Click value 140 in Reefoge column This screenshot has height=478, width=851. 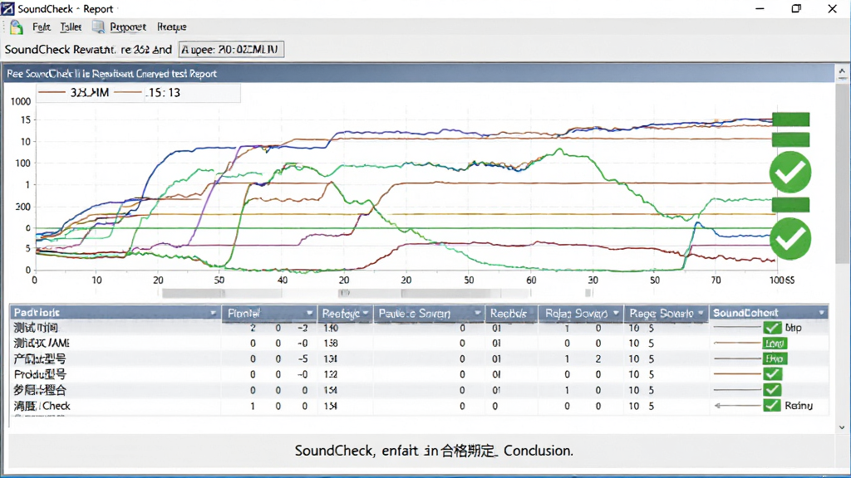(x=331, y=328)
